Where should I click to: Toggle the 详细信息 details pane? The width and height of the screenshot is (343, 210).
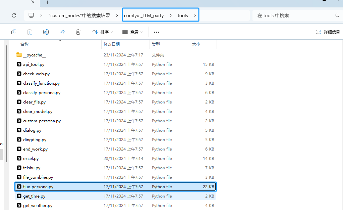pos(328,32)
